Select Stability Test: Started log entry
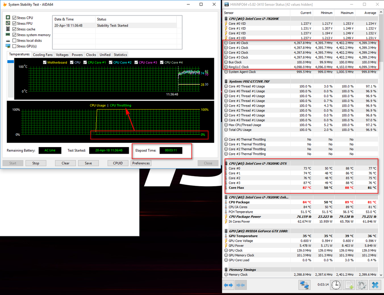This screenshot has width=384, height=295. pos(115,25)
